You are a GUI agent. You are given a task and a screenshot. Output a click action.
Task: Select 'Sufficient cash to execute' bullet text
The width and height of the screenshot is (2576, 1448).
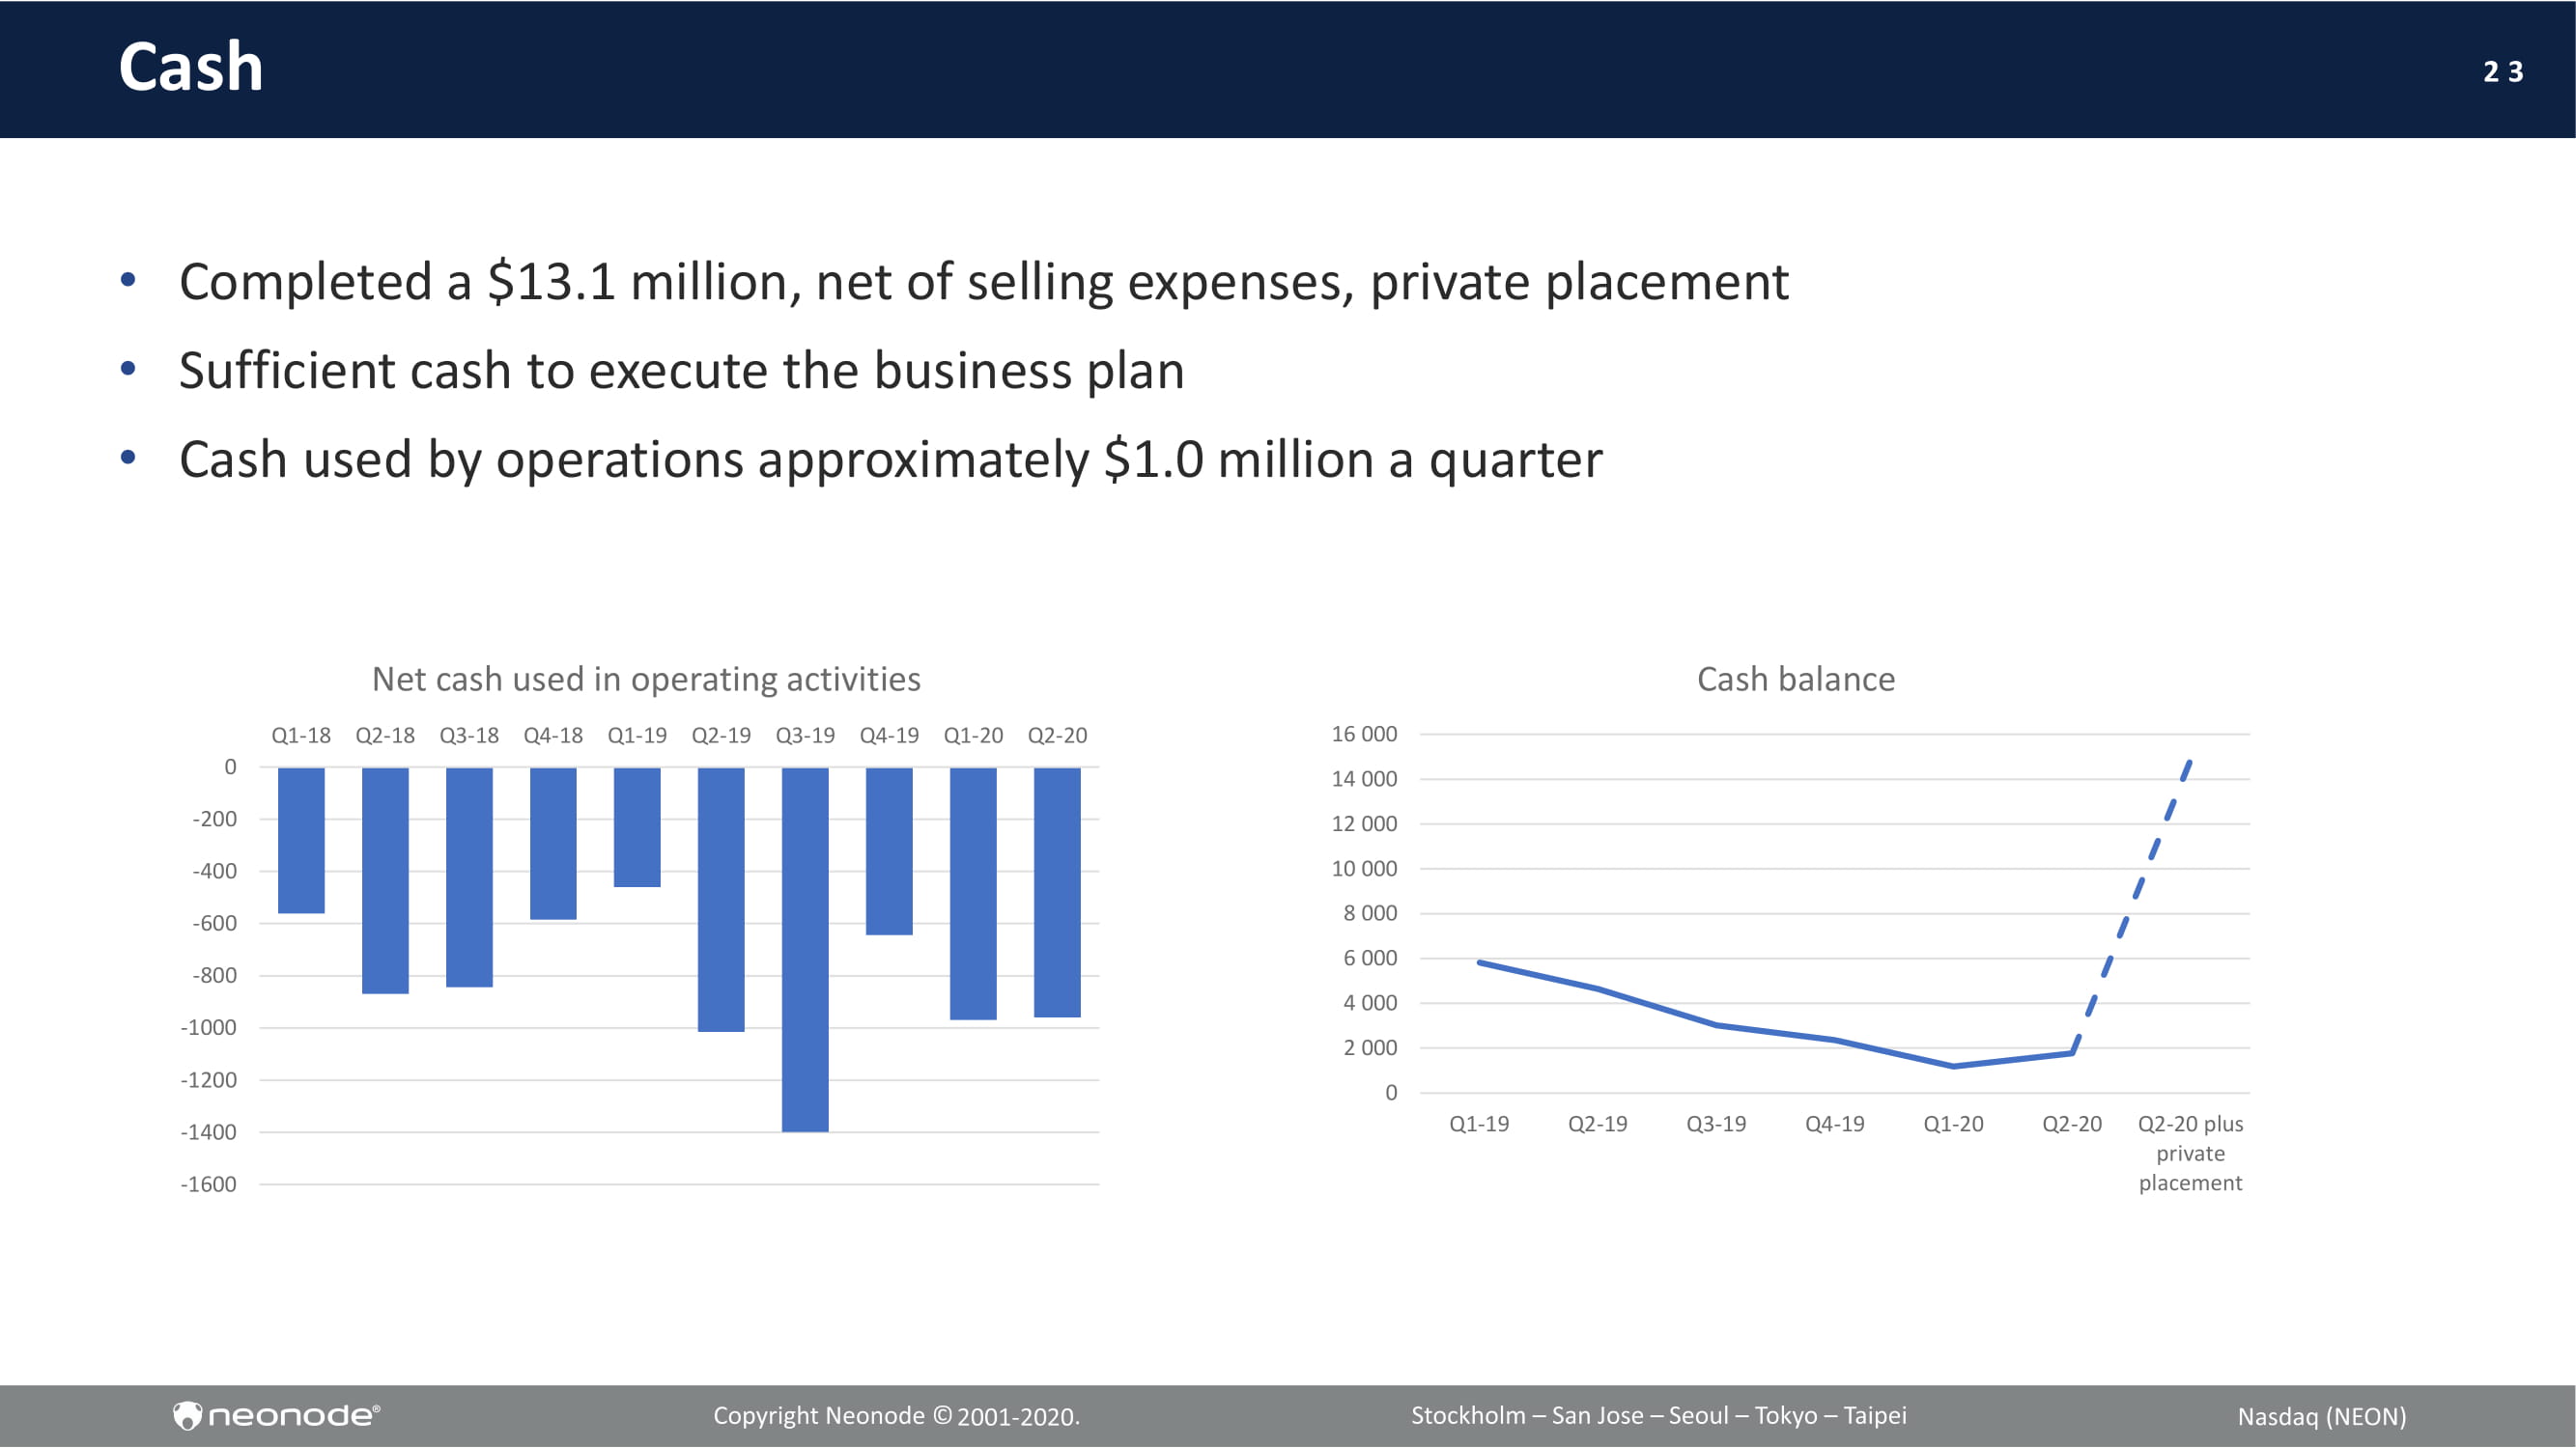(682, 371)
